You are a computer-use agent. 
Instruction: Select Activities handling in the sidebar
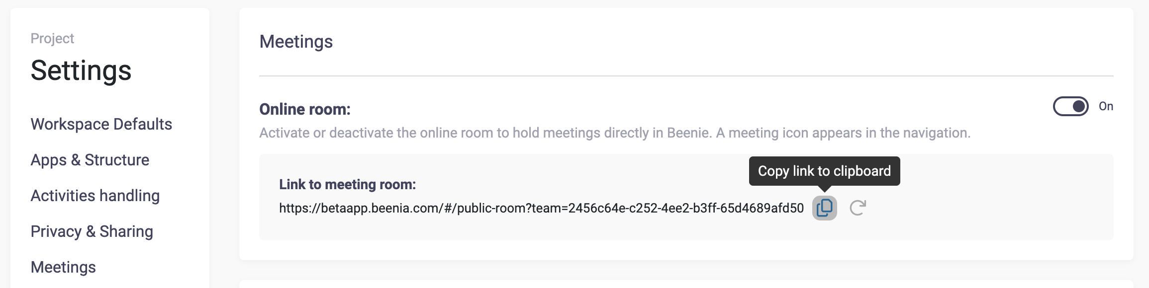point(95,196)
